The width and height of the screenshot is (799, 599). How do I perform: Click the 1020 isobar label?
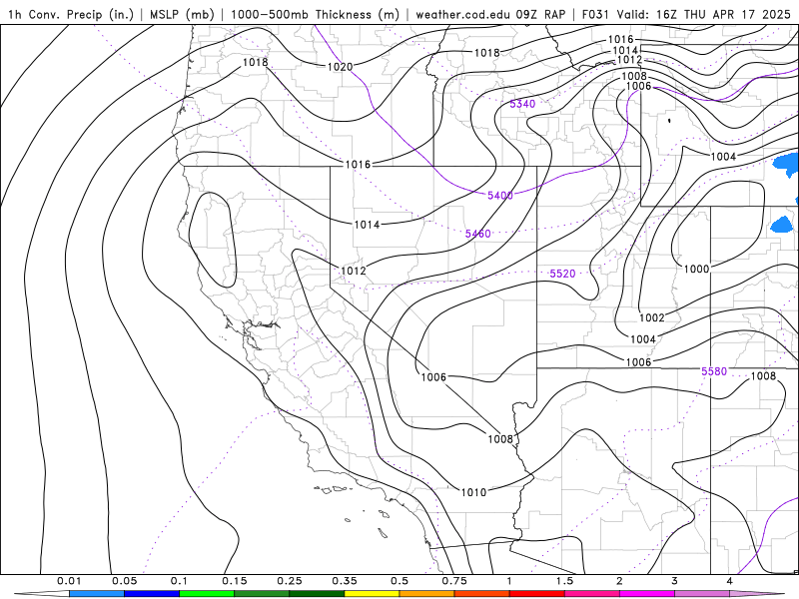[x=340, y=67]
